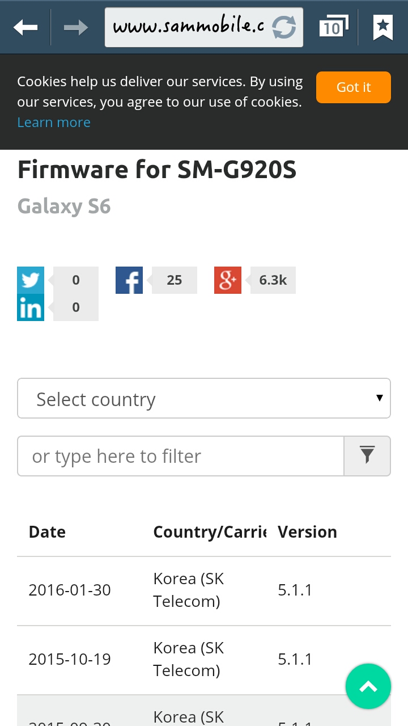Go back with the browser back arrow

pos(25,27)
